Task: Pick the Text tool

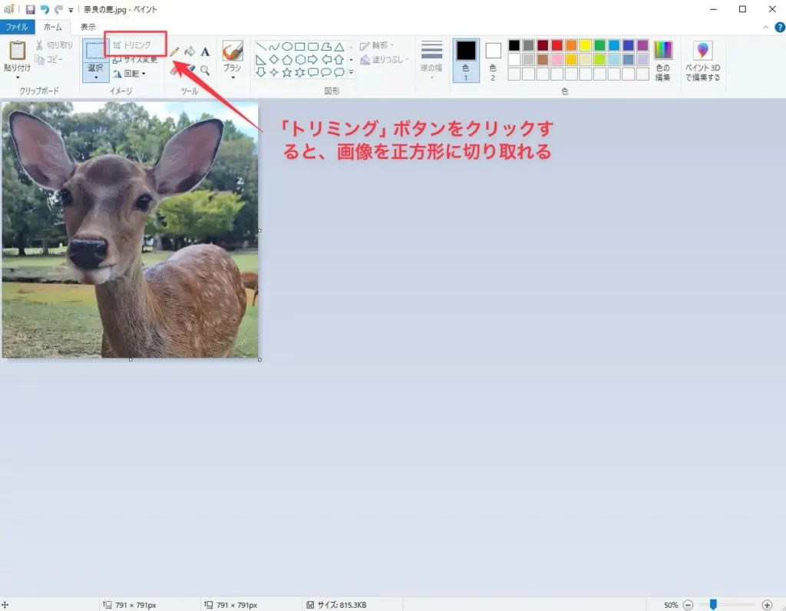Action: point(206,51)
